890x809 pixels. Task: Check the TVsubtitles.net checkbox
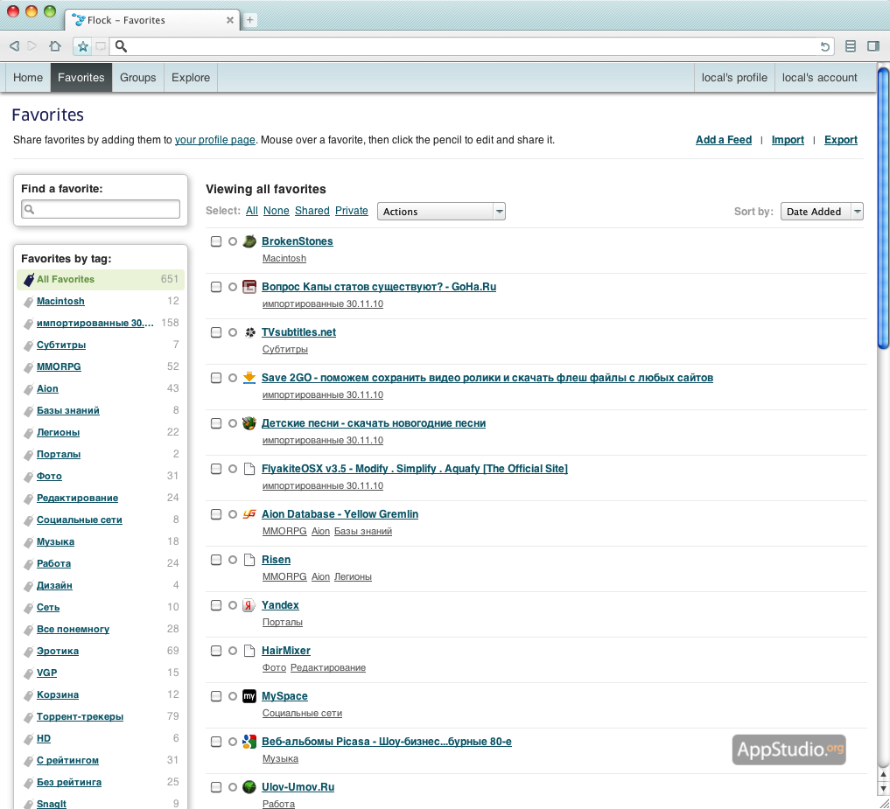(x=216, y=332)
